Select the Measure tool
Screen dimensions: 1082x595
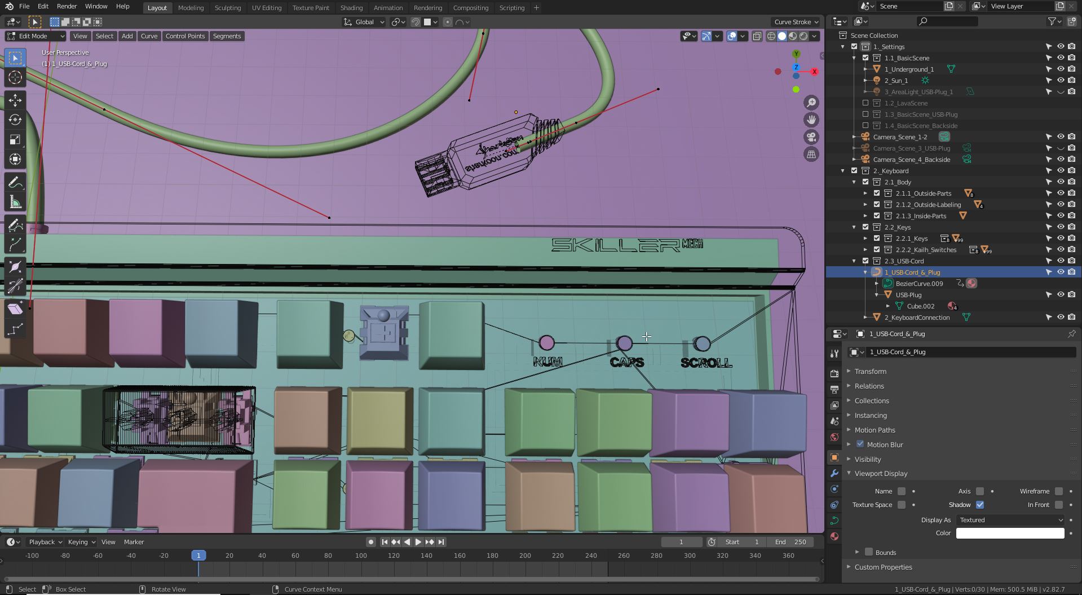15,202
